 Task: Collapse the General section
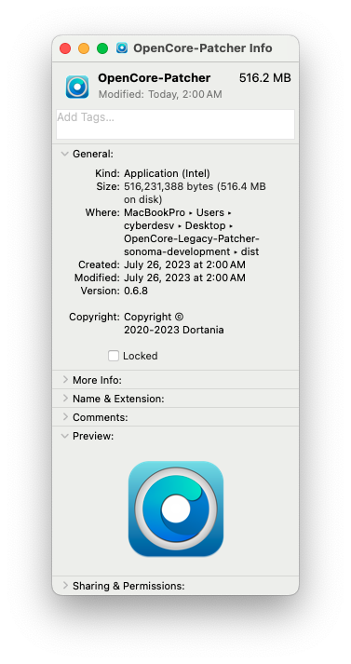(65, 154)
